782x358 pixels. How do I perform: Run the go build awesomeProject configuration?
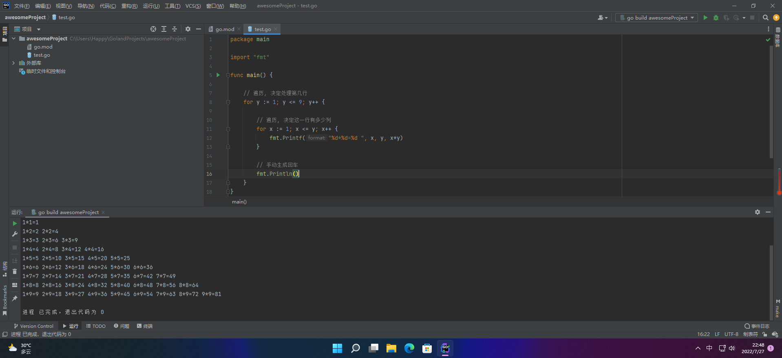pos(705,18)
